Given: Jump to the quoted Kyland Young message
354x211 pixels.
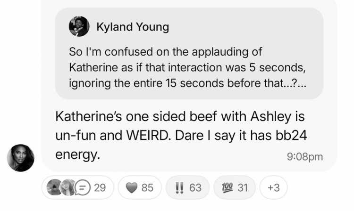Looking at the screenshot, I should click(x=189, y=53).
